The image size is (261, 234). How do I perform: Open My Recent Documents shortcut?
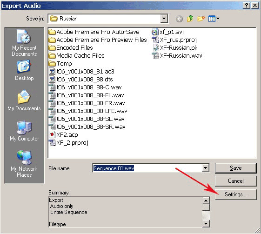[24, 43]
